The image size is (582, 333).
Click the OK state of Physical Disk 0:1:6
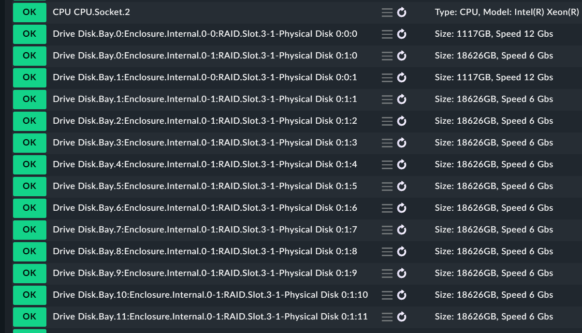[x=29, y=208]
